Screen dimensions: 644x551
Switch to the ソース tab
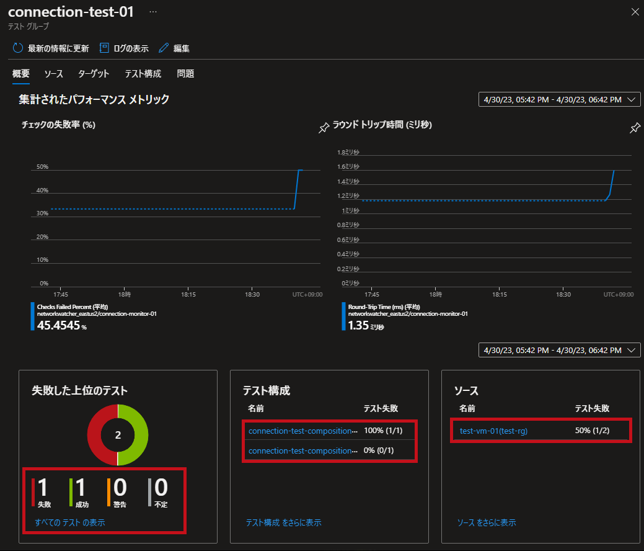(54, 74)
